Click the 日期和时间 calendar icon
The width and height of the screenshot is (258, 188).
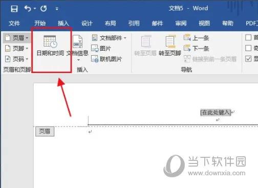50,41
